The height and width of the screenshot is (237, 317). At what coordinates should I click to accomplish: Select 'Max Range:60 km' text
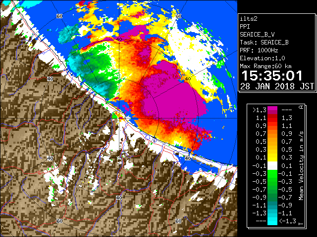265,66
